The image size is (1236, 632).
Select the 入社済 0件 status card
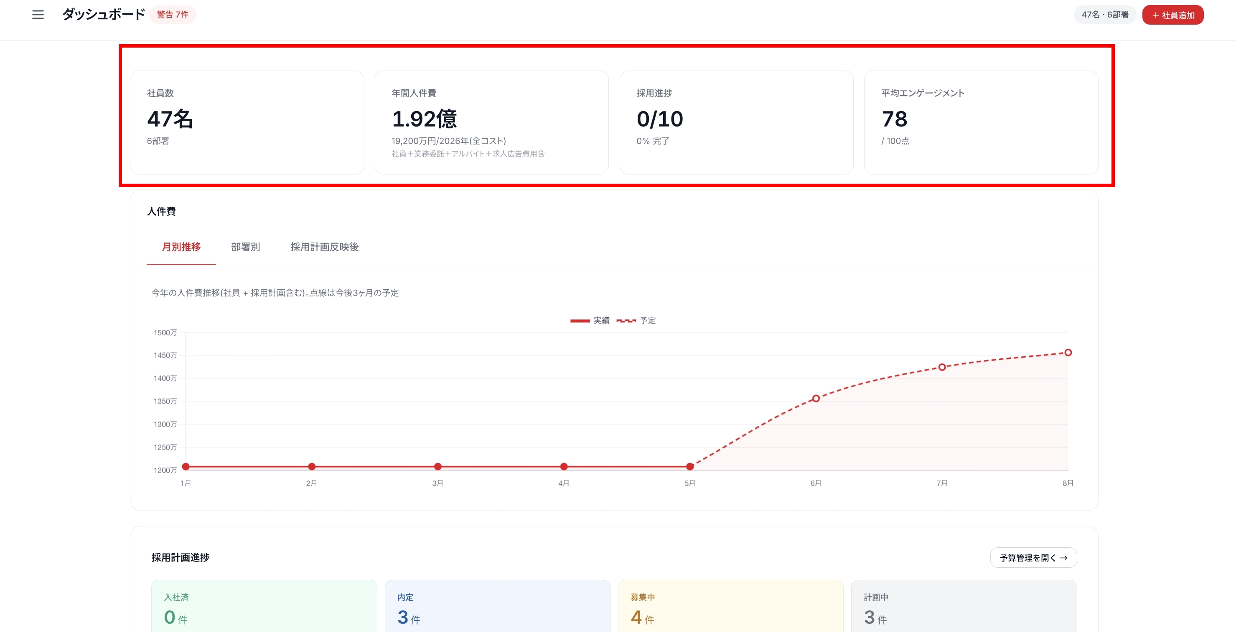[264, 606]
